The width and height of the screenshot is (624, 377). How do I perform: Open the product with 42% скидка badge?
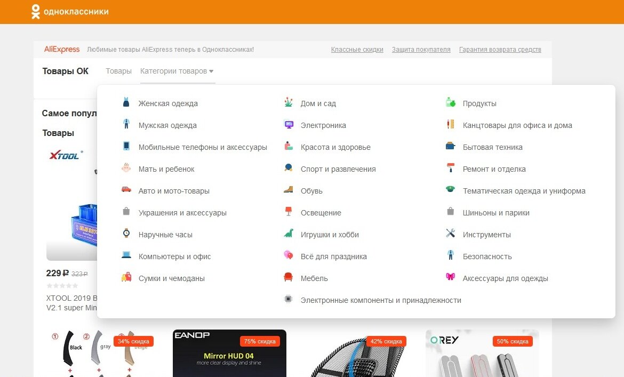(356, 353)
